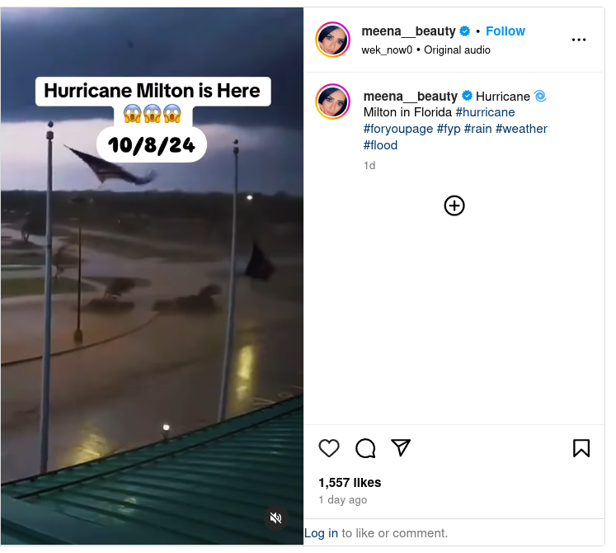The width and height of the screenshot is (616, 553).
Task: Like the post with heart icon
Action: [329, 448]
